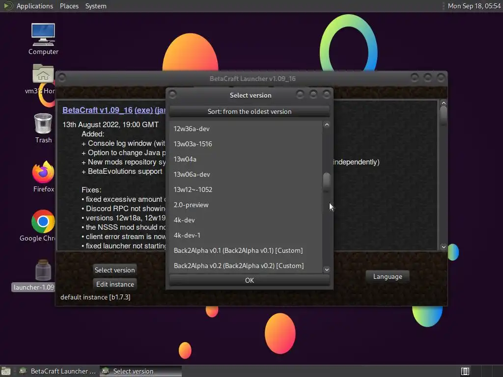Select version 13w12~-1052 in the list
This screenshot has height=377, width=503.
246,189
